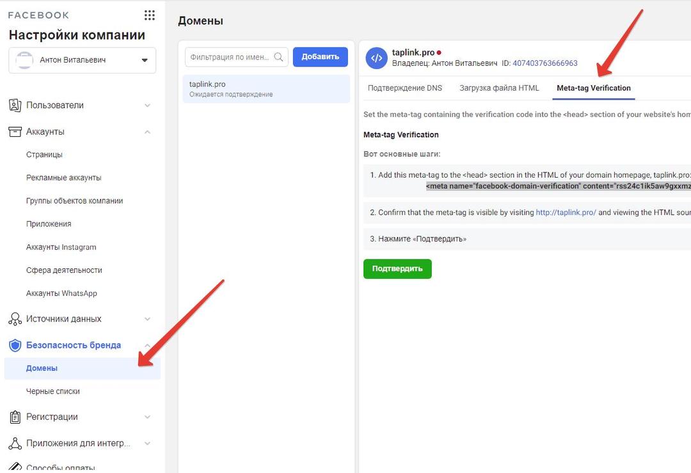Click the integration apps triangle icon
Screen dimensions: 691x473
[x=15, y=443]
